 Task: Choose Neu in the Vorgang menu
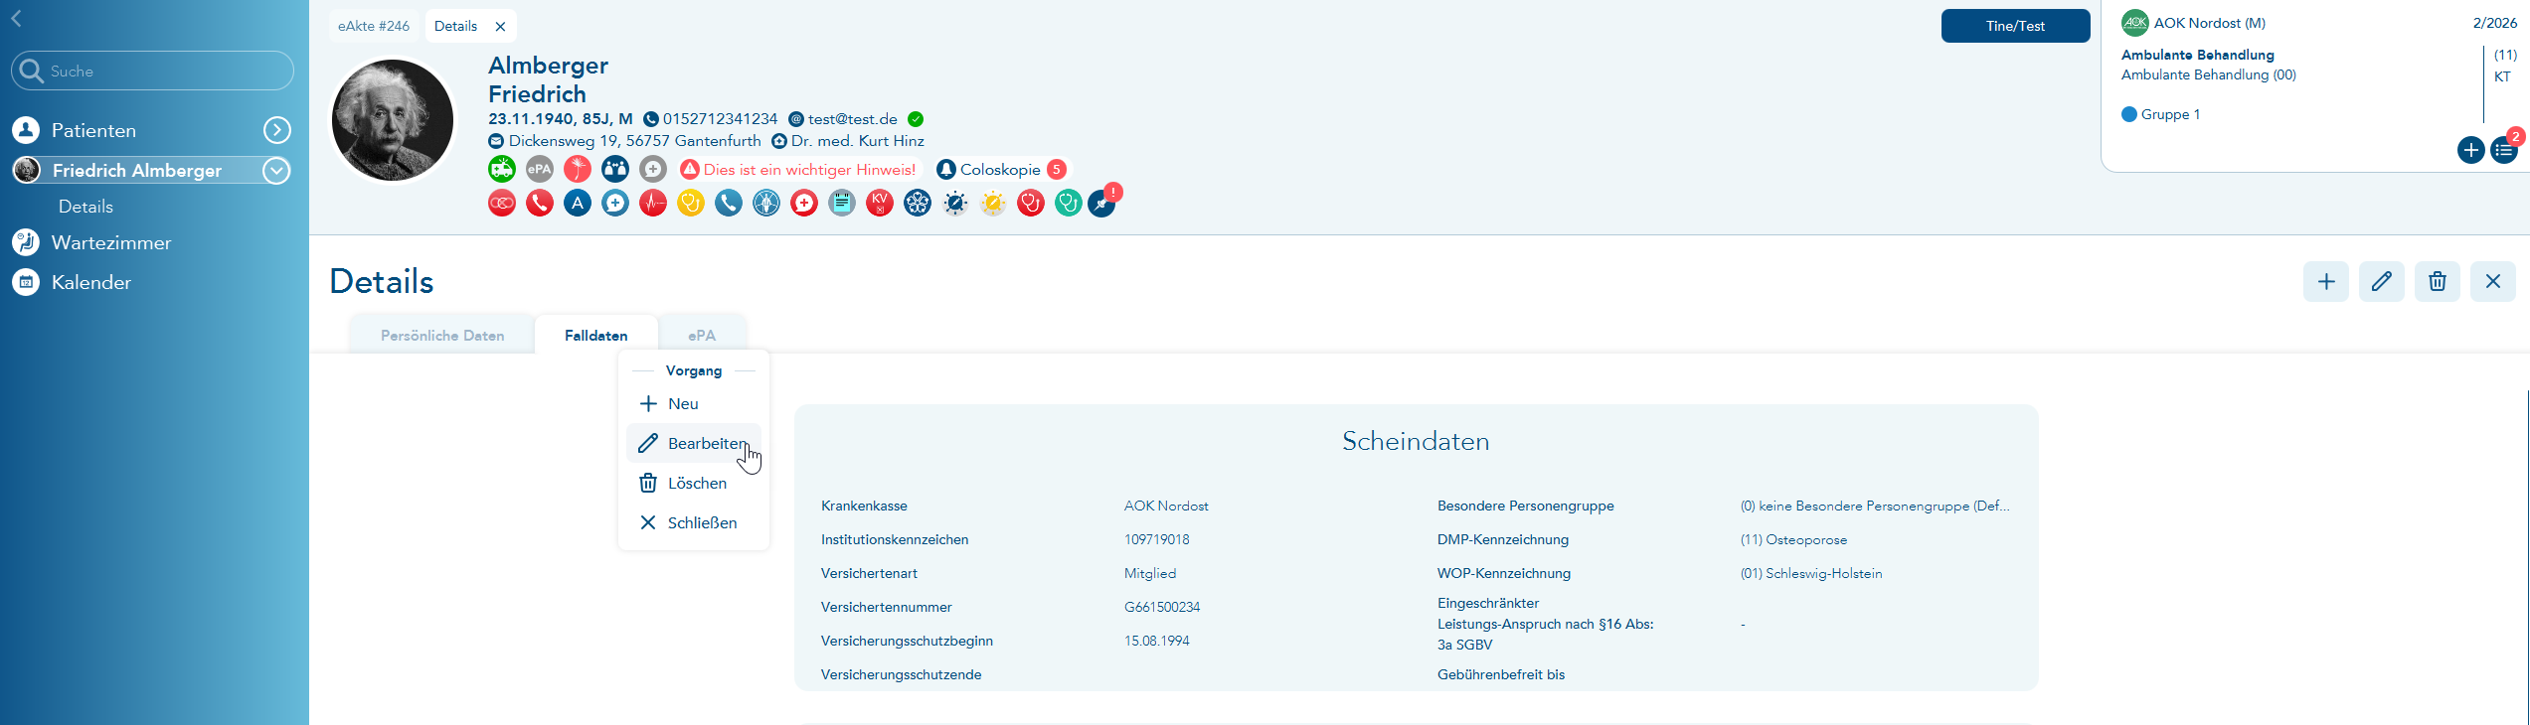(694, 403)
